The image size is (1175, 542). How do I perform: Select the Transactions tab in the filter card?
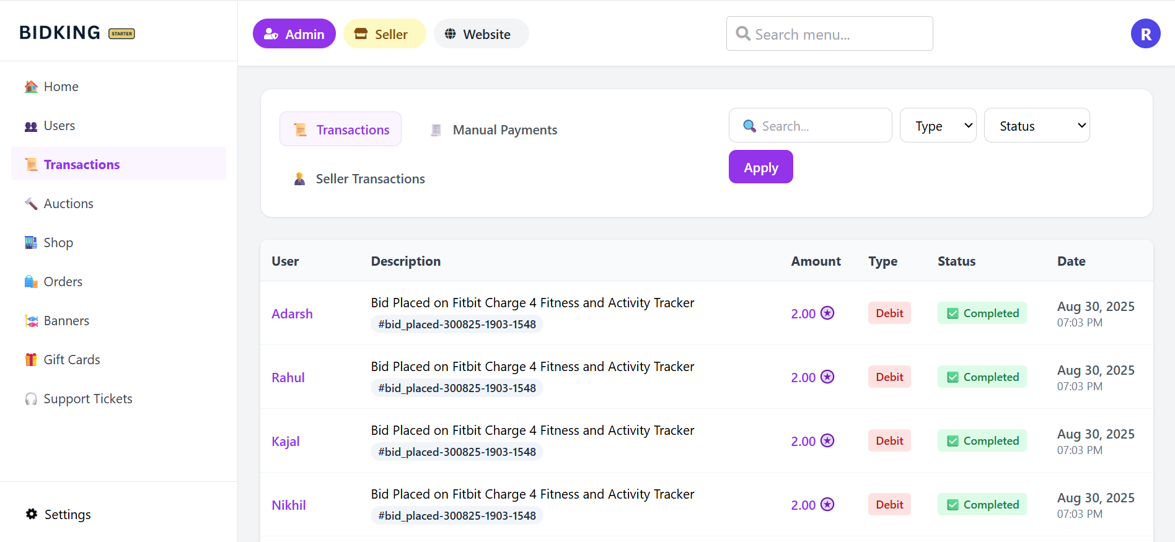(341, 129)
